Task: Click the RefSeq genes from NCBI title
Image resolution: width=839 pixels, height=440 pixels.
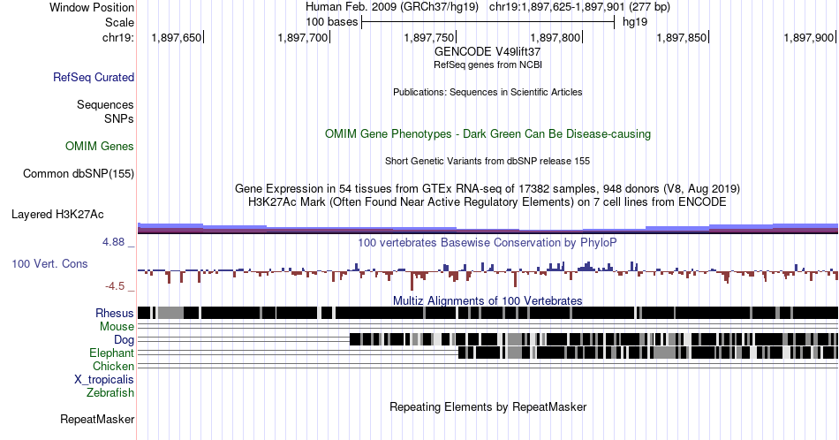Action: (x=488, y=64)
